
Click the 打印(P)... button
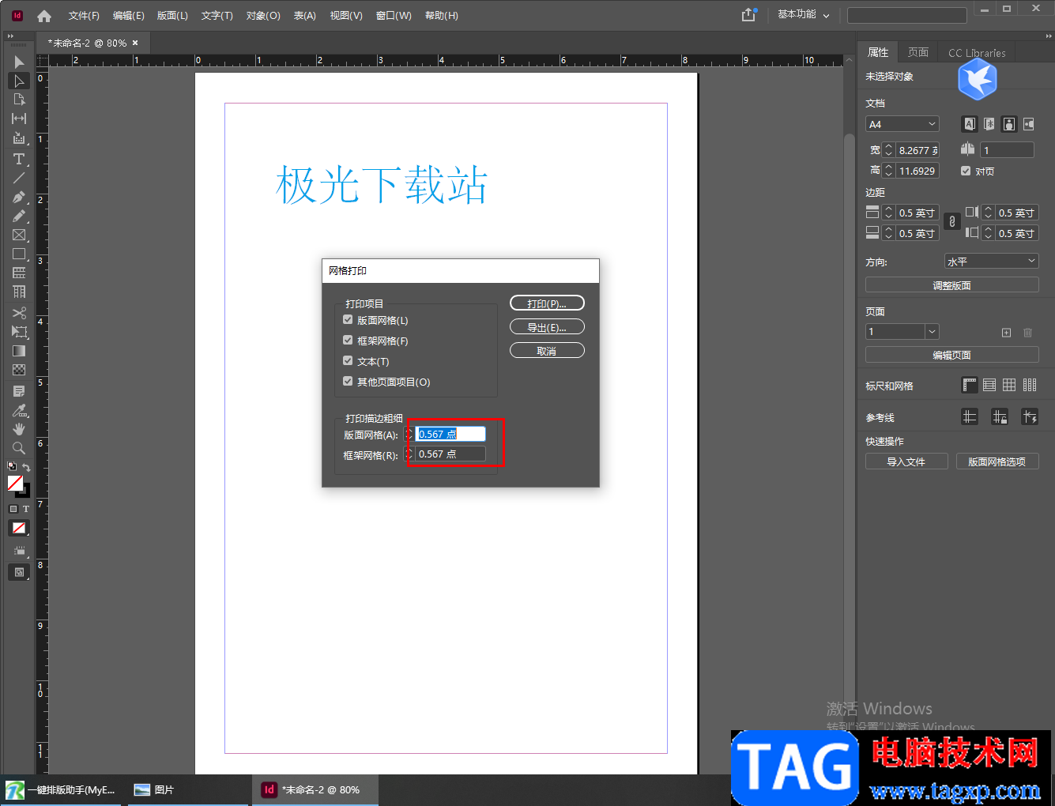[x=547, y=303]
